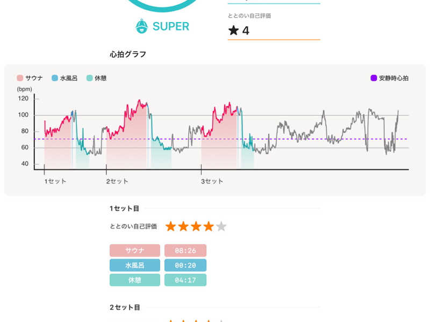Viewport: 430px width, 322px height.
Task: Select the 1セット marker on the graph axis
Action: pyautogui.click(x=55, y=181)
